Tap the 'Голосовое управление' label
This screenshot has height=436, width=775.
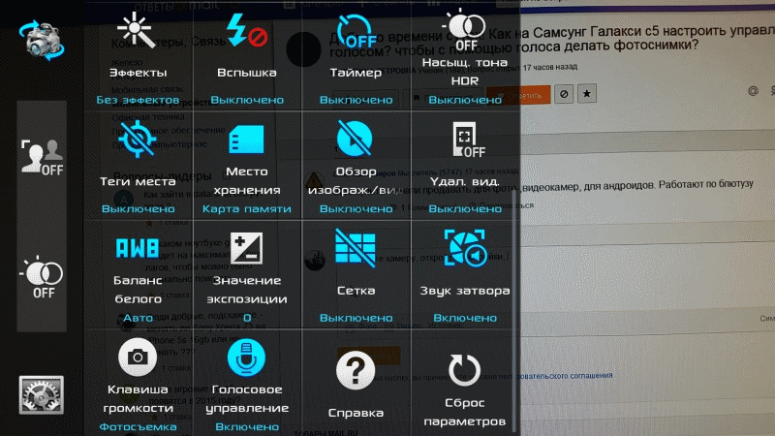point(247,398)
